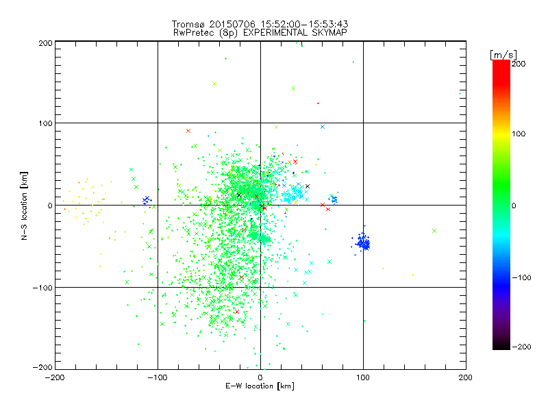Click the "100" tick label on the N-S axis
The image size is (548, 411).
click(x=45, y=123)
